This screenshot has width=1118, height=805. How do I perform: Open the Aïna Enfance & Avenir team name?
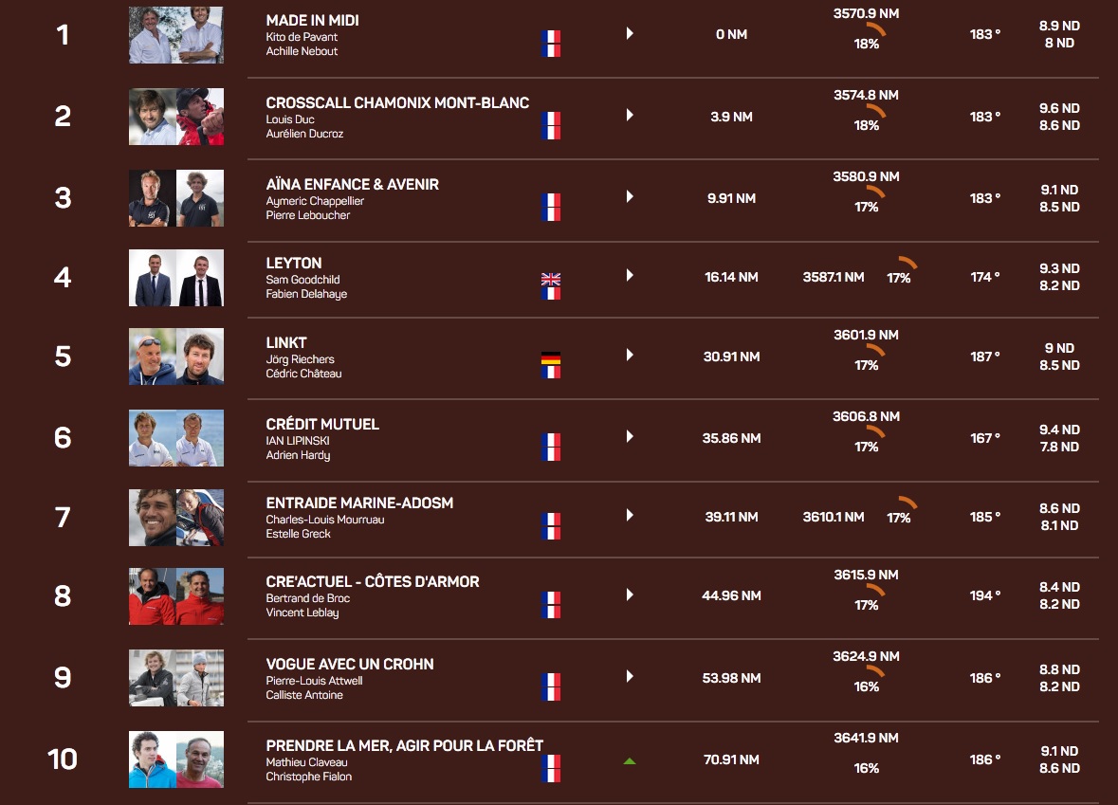[352, 184]
